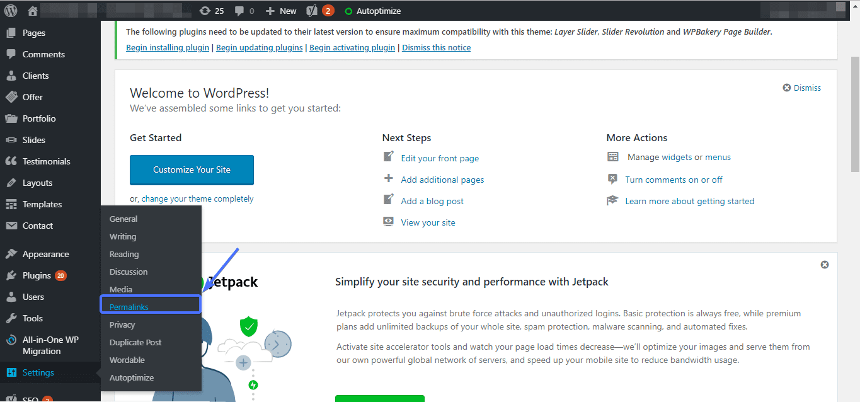Select General in Settings submenu
Image resolution: width=860 pixels, height=402 pixels.
click(123, 219)
